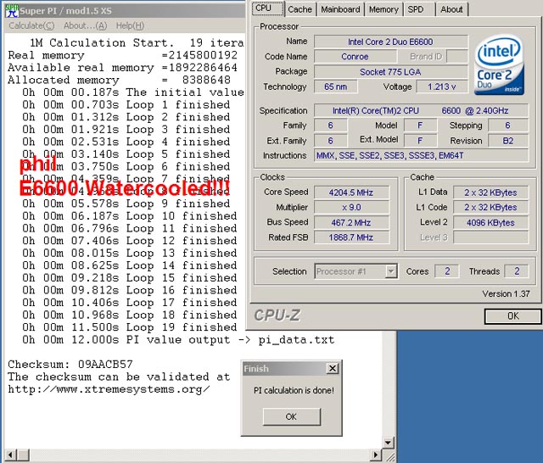
Task: Switch to the CPU tab in CPU-Z
Action: (x=268, y=8)
